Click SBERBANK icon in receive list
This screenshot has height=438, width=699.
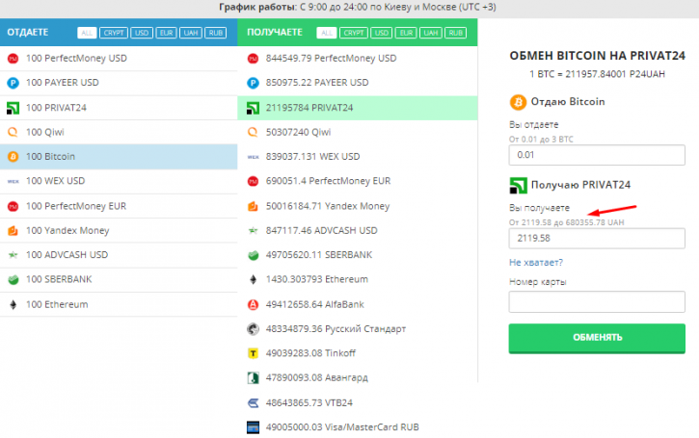(253, 255)
